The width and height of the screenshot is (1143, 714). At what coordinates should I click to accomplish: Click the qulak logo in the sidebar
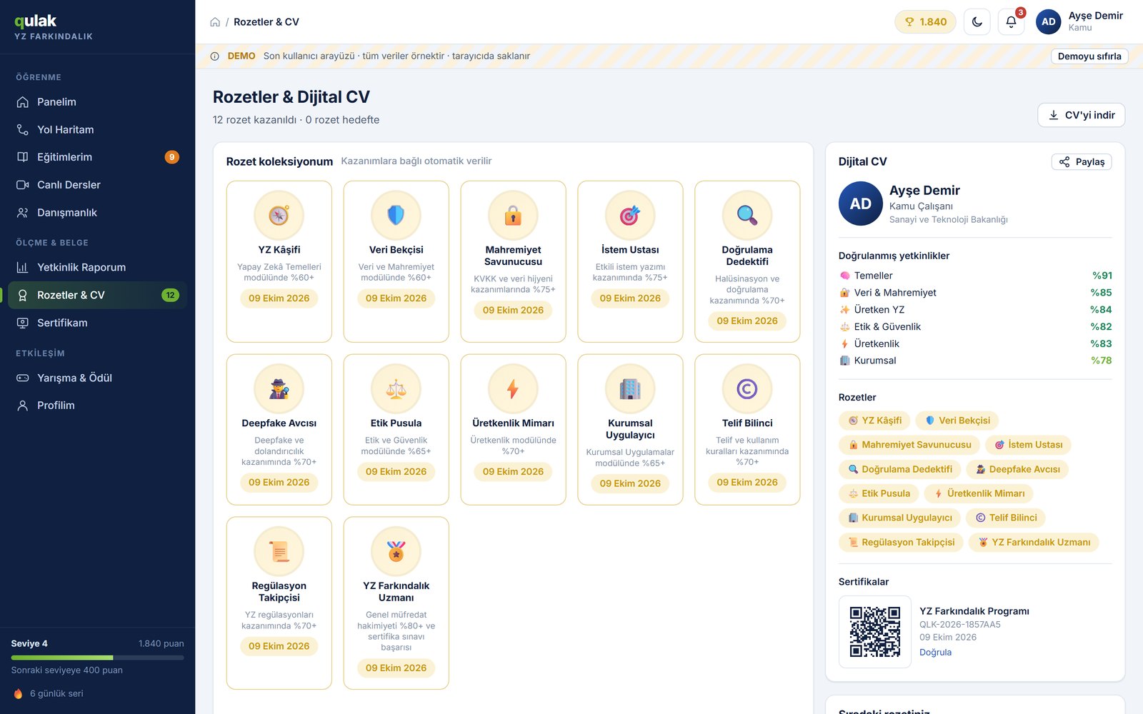point(35,21)
